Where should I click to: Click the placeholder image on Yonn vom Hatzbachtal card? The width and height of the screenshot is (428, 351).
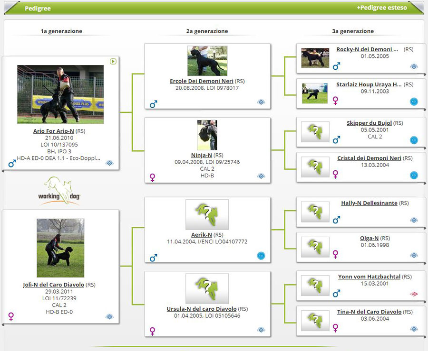pyautogui.click(x=315, y=286)
